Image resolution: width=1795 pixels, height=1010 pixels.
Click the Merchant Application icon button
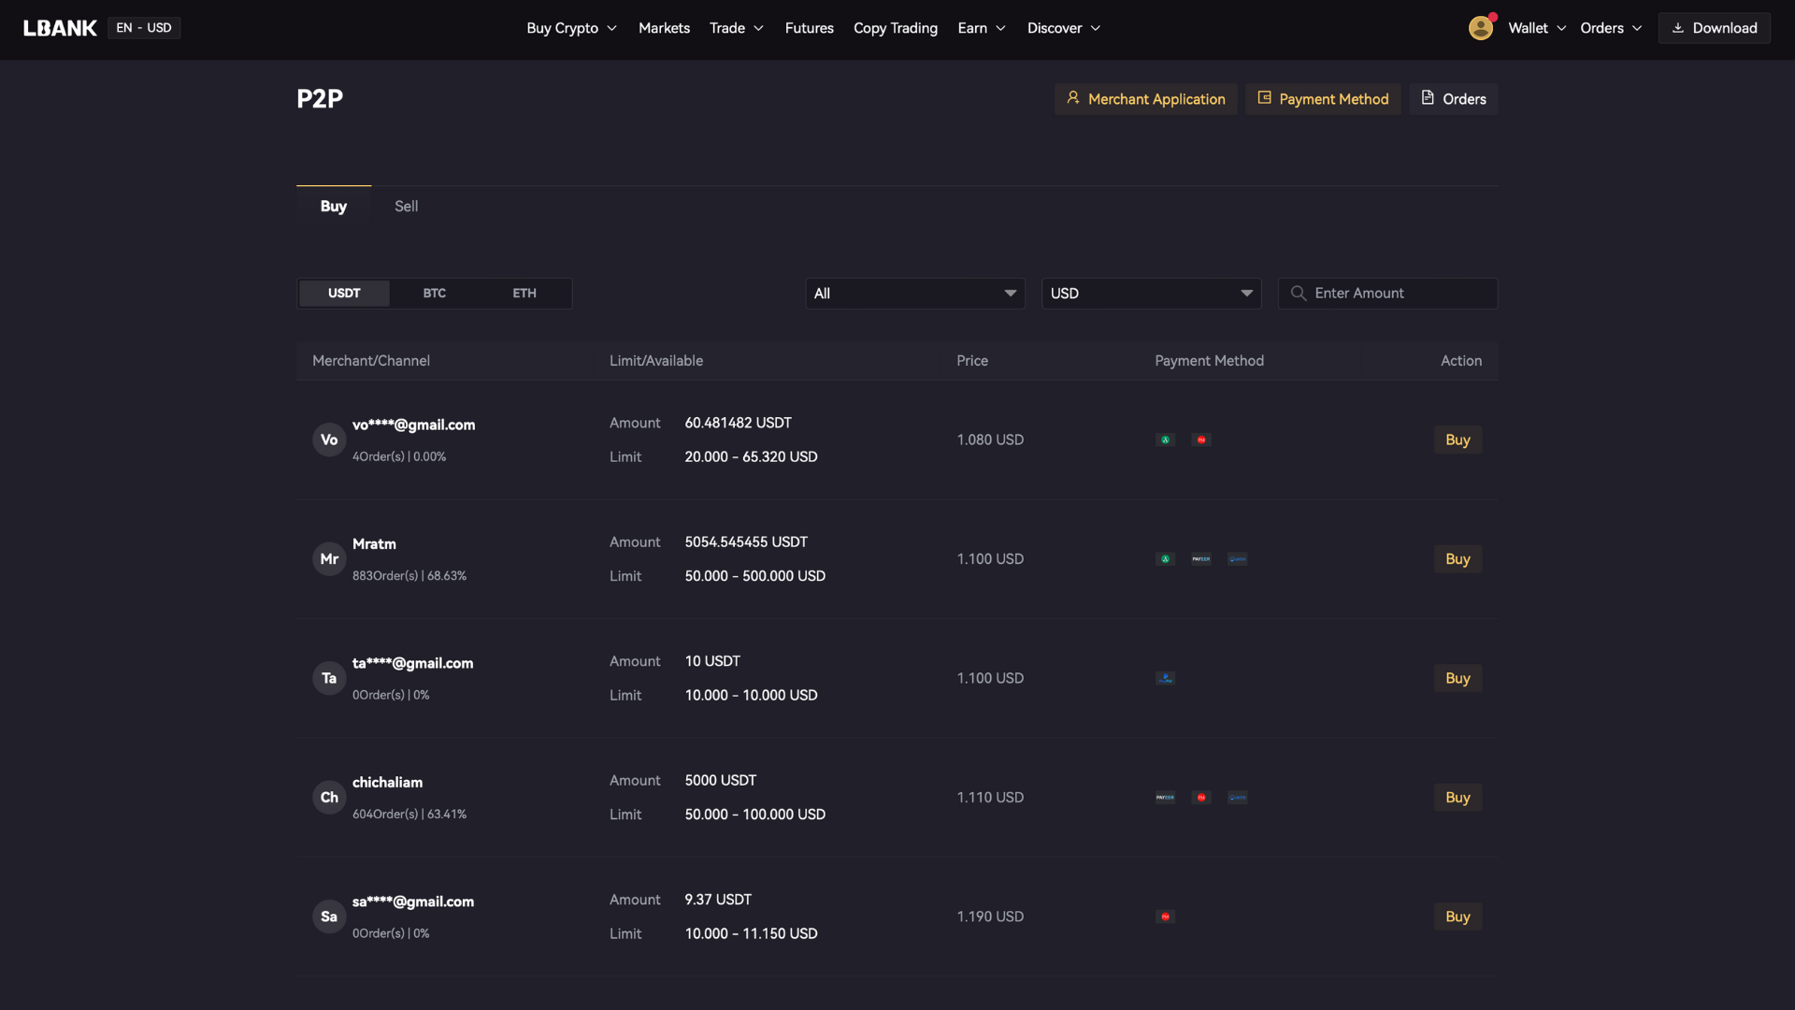1073,98
